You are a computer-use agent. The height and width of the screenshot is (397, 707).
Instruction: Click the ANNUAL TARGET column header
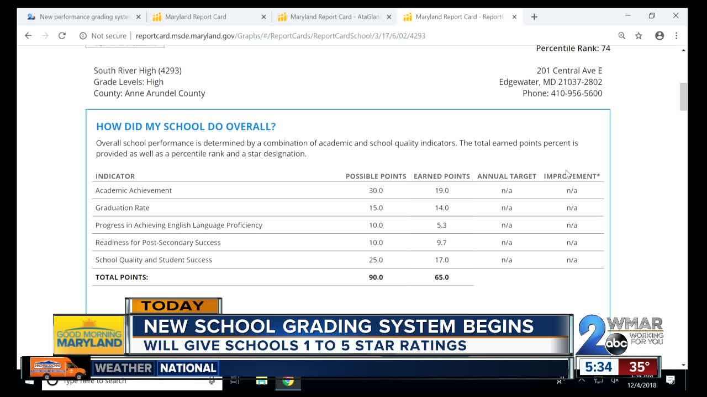coord(506,176)
